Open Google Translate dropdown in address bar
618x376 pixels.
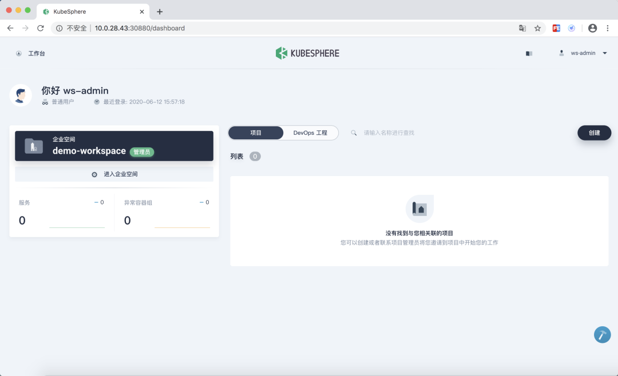pos(522,27)
